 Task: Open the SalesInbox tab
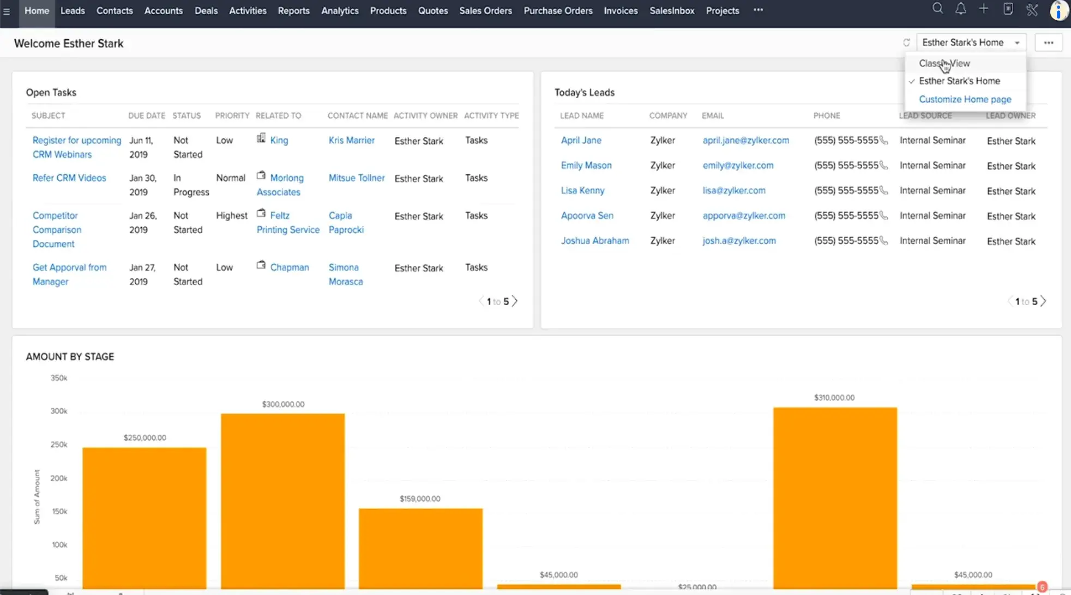[672, 11]
